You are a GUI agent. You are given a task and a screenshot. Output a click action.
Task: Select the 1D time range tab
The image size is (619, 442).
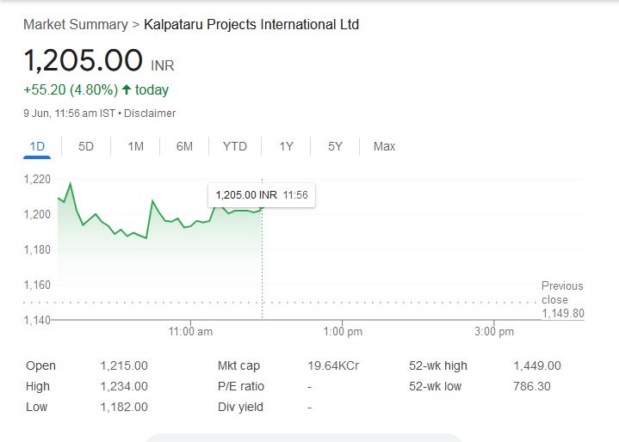[x=37, y=146]
